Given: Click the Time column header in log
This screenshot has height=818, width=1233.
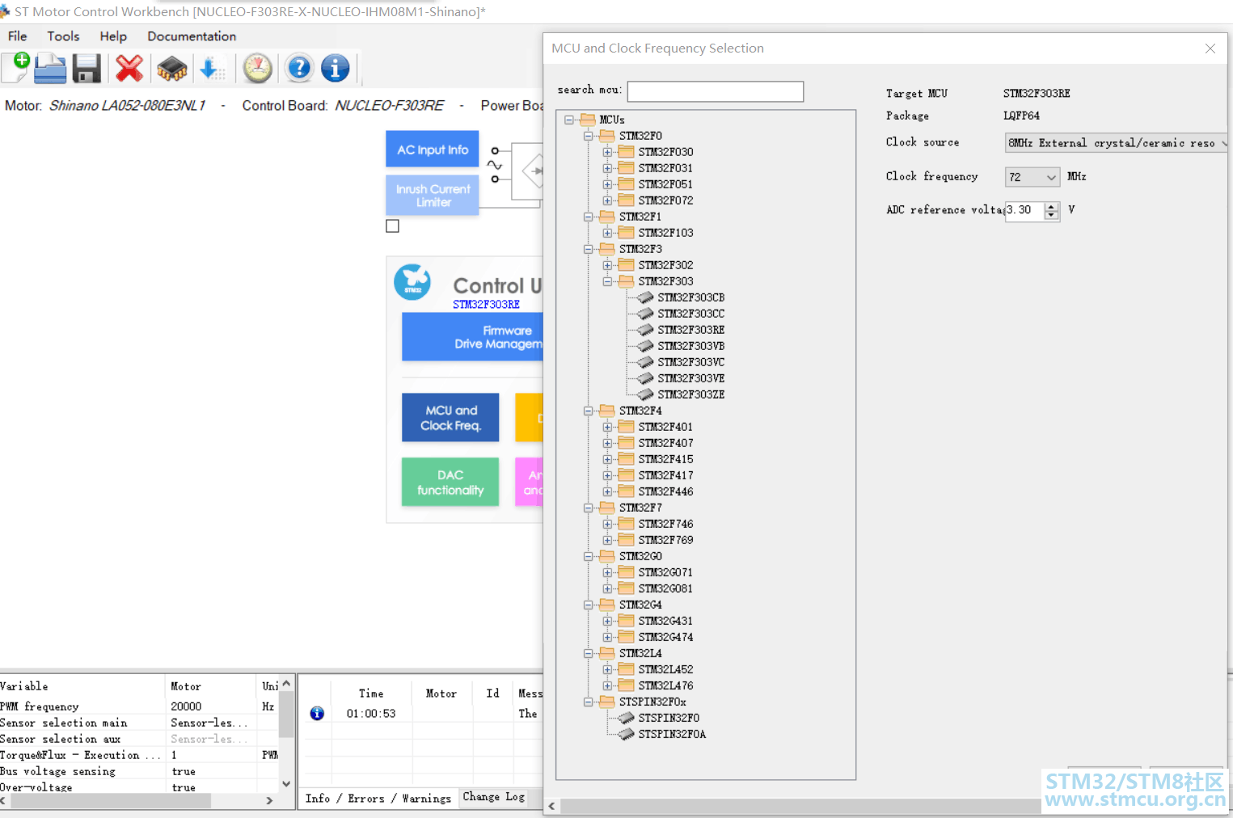Looking at the screenshot, I should (371, 694).
